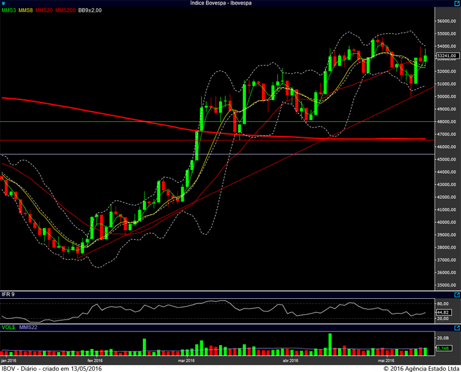The image size is (461, 372).
Task: Select the MMS3 indicator label
Action: coord(8,10)
